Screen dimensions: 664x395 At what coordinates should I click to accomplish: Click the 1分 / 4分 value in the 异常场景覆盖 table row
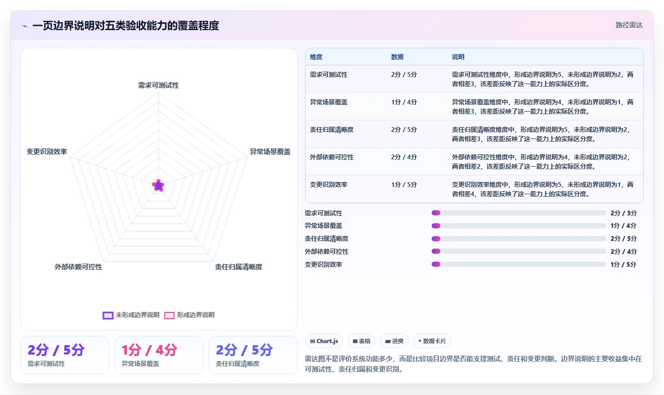pos(404,102)
